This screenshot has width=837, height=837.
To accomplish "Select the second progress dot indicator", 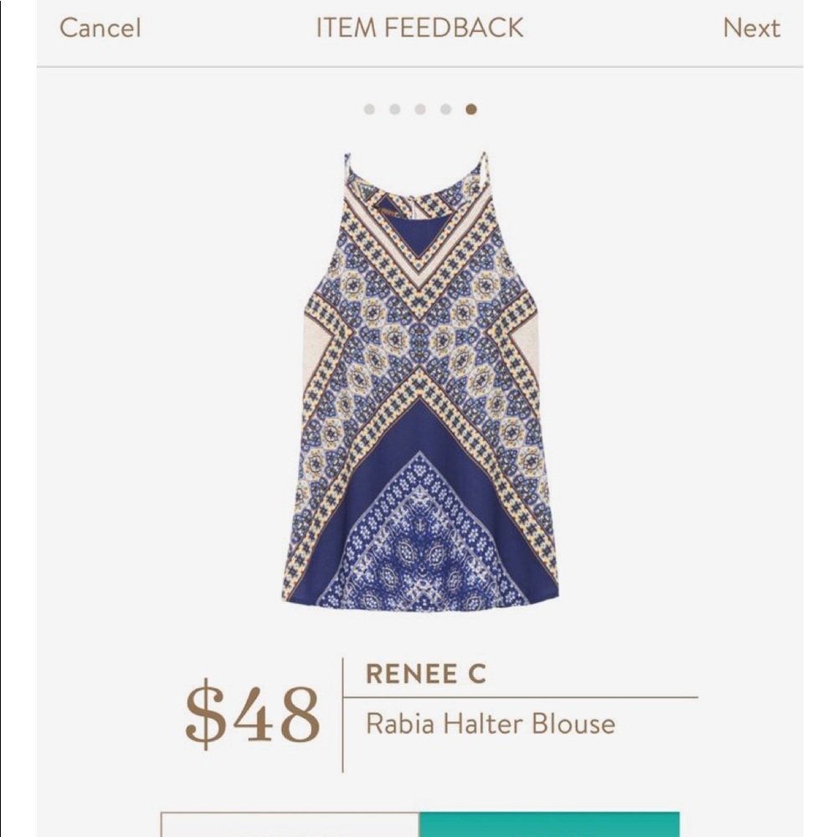I will (x=393, y=109).
